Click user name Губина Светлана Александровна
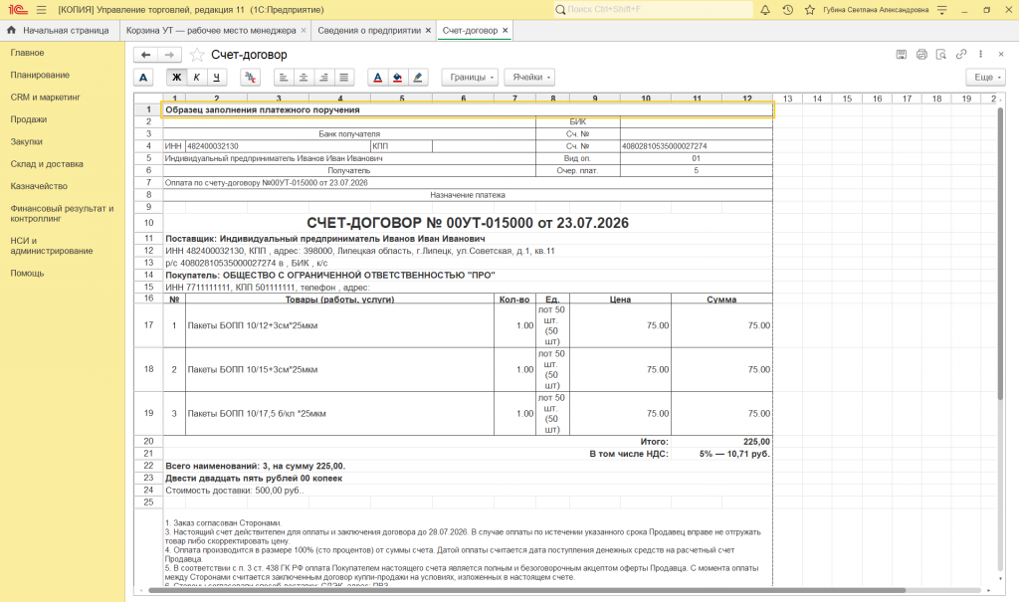The width and height of the screenshot is (1019, 602). (x=876, y=10)
